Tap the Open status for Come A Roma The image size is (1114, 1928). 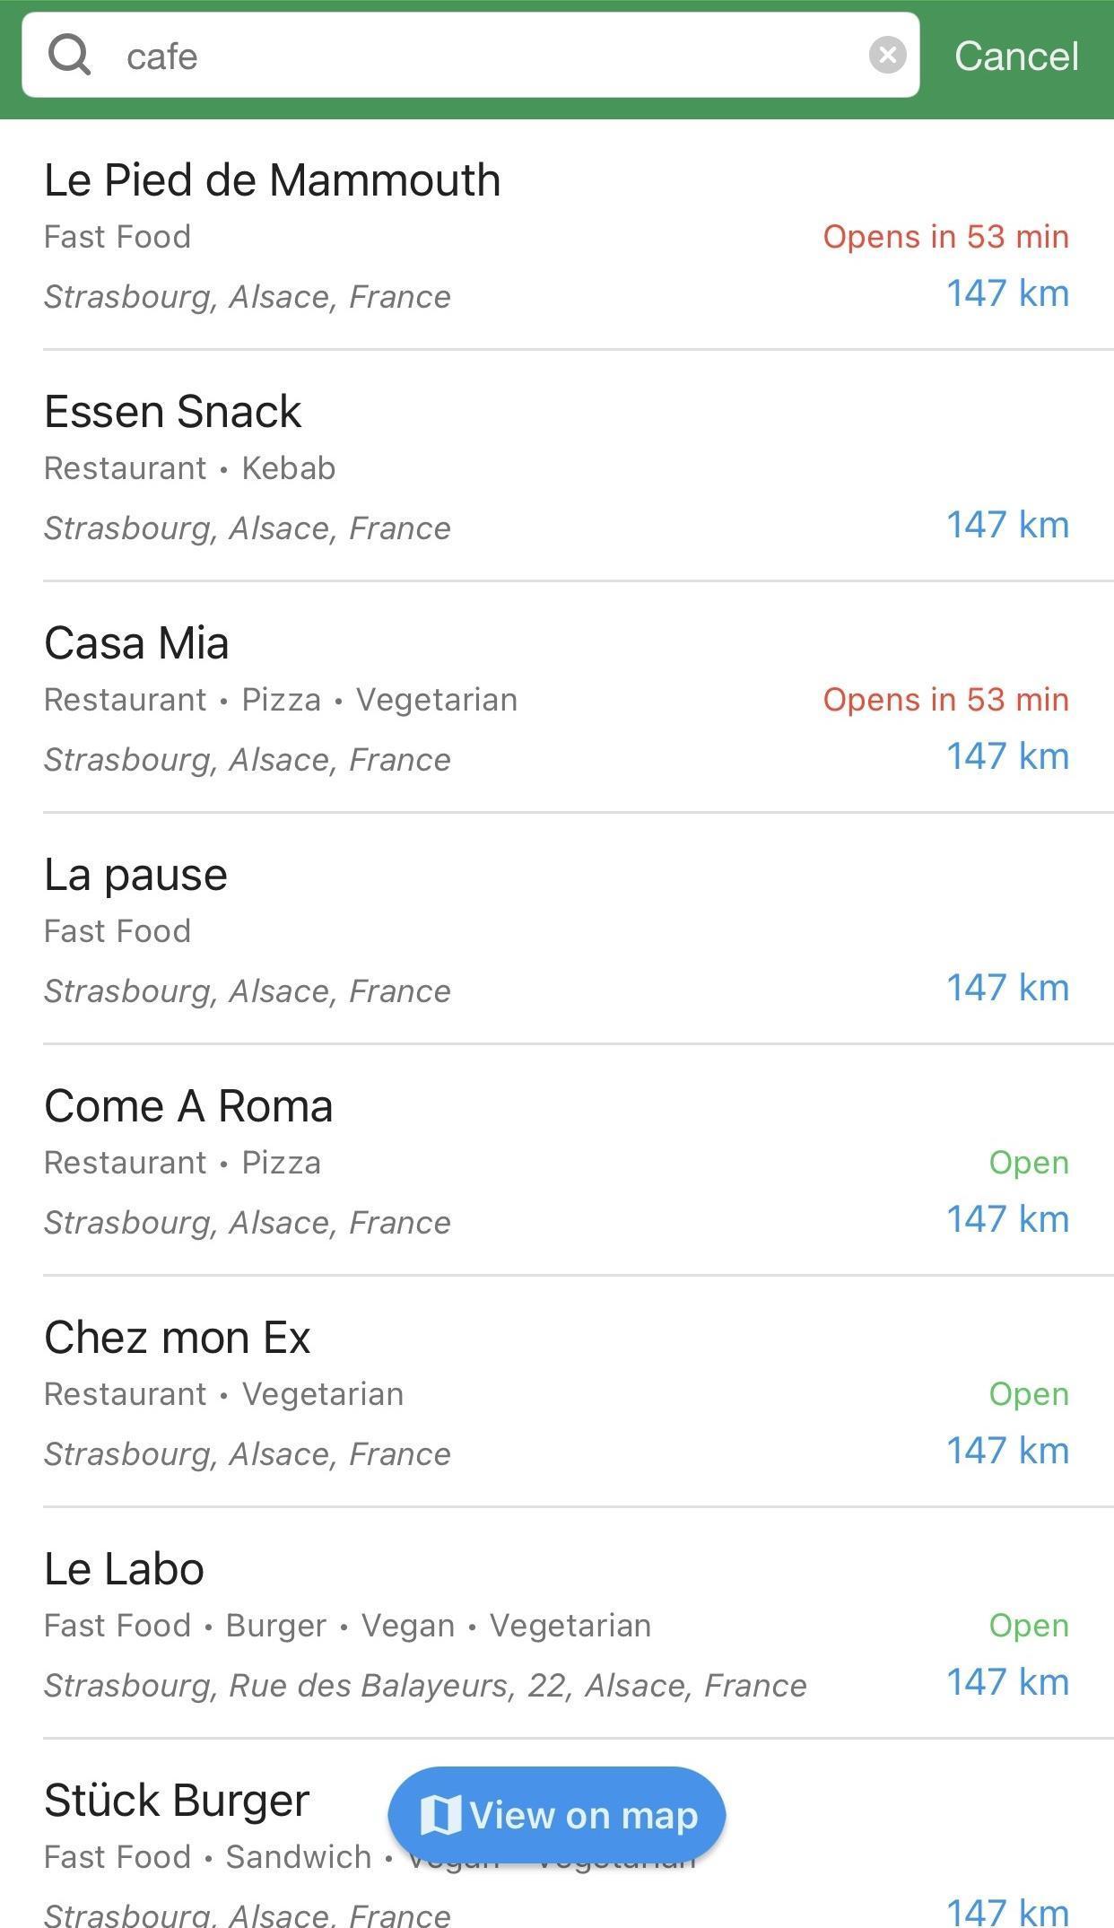1028,1163
